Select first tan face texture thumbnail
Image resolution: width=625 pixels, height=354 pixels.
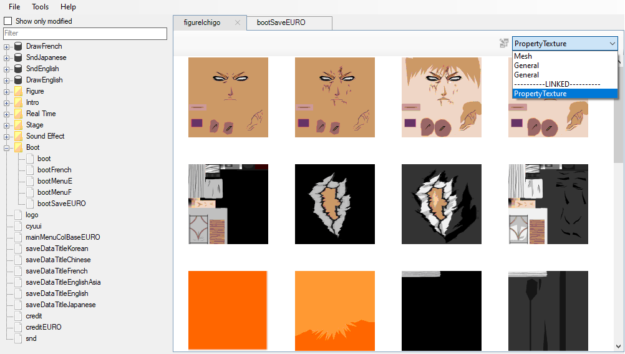pos(228,97)
